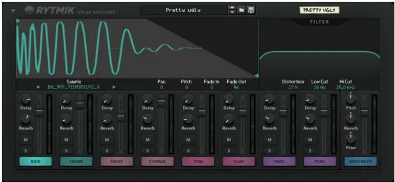Click the CLAP channel Delay knob
The height and width of the screenshot is (182, 395).
229,100
